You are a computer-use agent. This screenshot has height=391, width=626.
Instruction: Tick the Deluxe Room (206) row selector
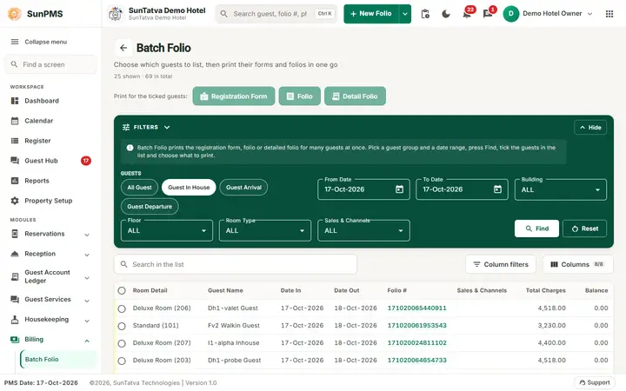122,308
